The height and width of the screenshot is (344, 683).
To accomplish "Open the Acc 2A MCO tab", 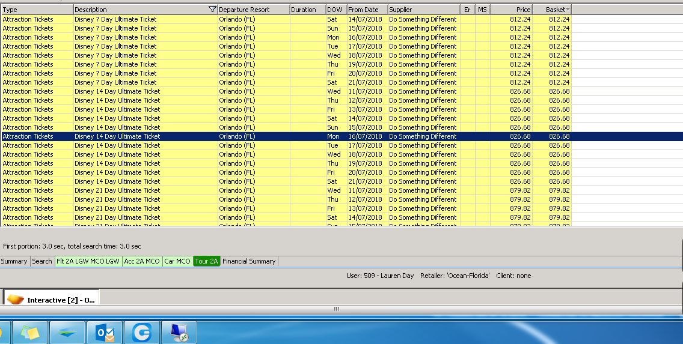I will coord(142,261).
